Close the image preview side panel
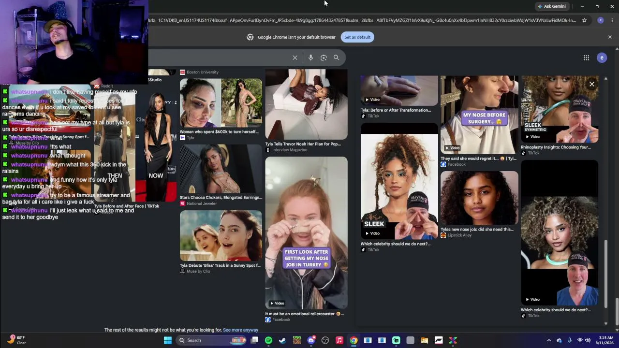The width and height of the screenshot is (619, 348). [x=592, y=84]
